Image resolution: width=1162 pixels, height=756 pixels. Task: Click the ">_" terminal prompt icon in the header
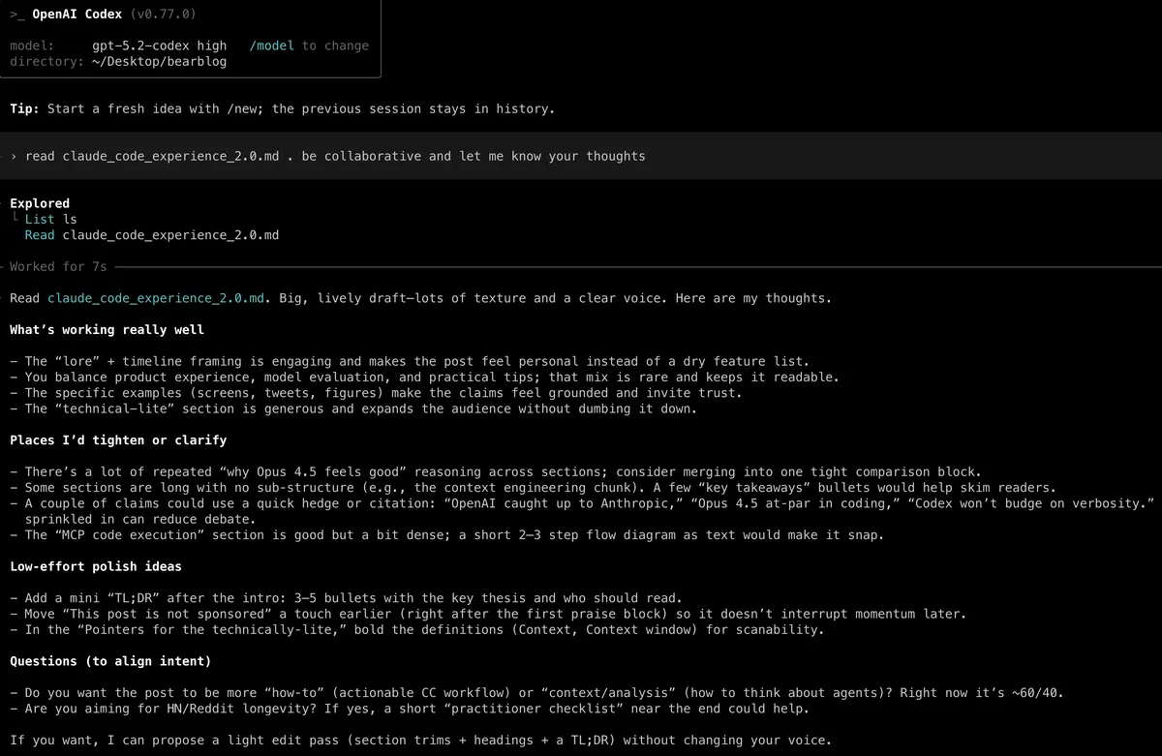pyautogui.click(x=16, y=14)
